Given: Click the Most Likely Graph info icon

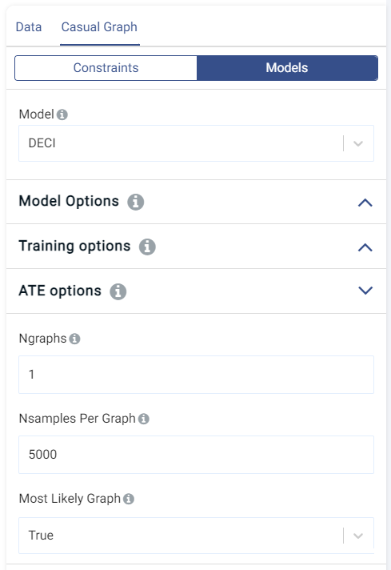Looking at the screenshot, I should pos(129,499).
